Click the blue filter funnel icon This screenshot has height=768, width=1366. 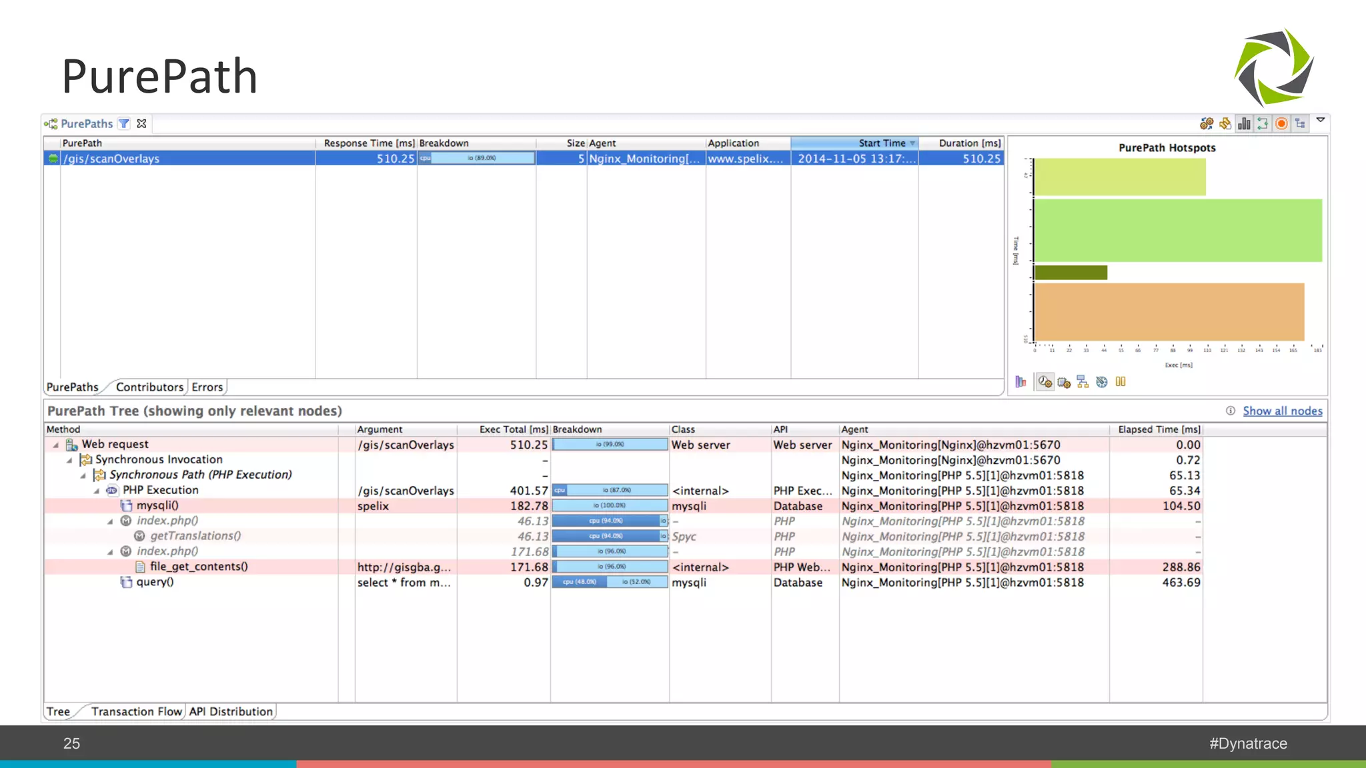(124, 123)
